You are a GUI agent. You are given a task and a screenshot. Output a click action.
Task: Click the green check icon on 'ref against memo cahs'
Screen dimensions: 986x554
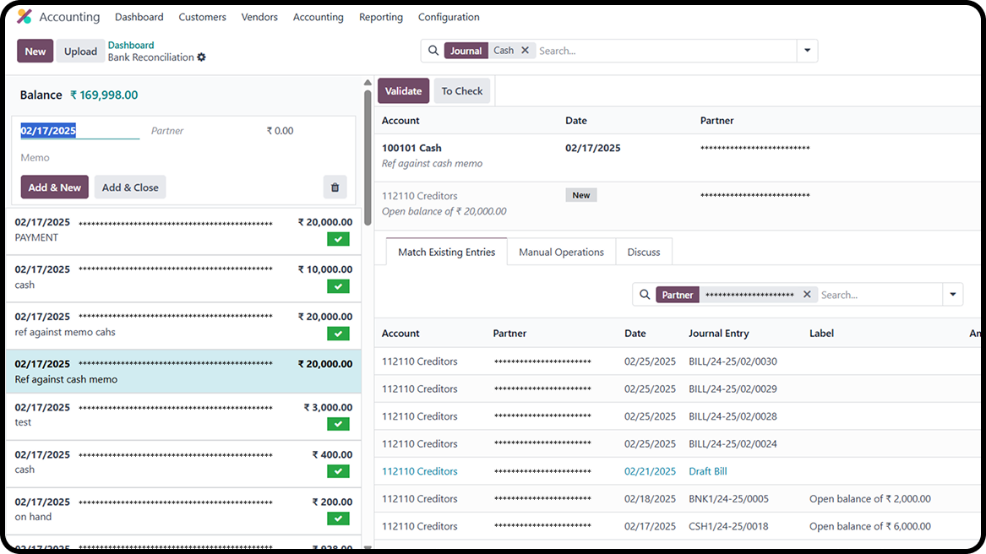click(x=337, y=334)
